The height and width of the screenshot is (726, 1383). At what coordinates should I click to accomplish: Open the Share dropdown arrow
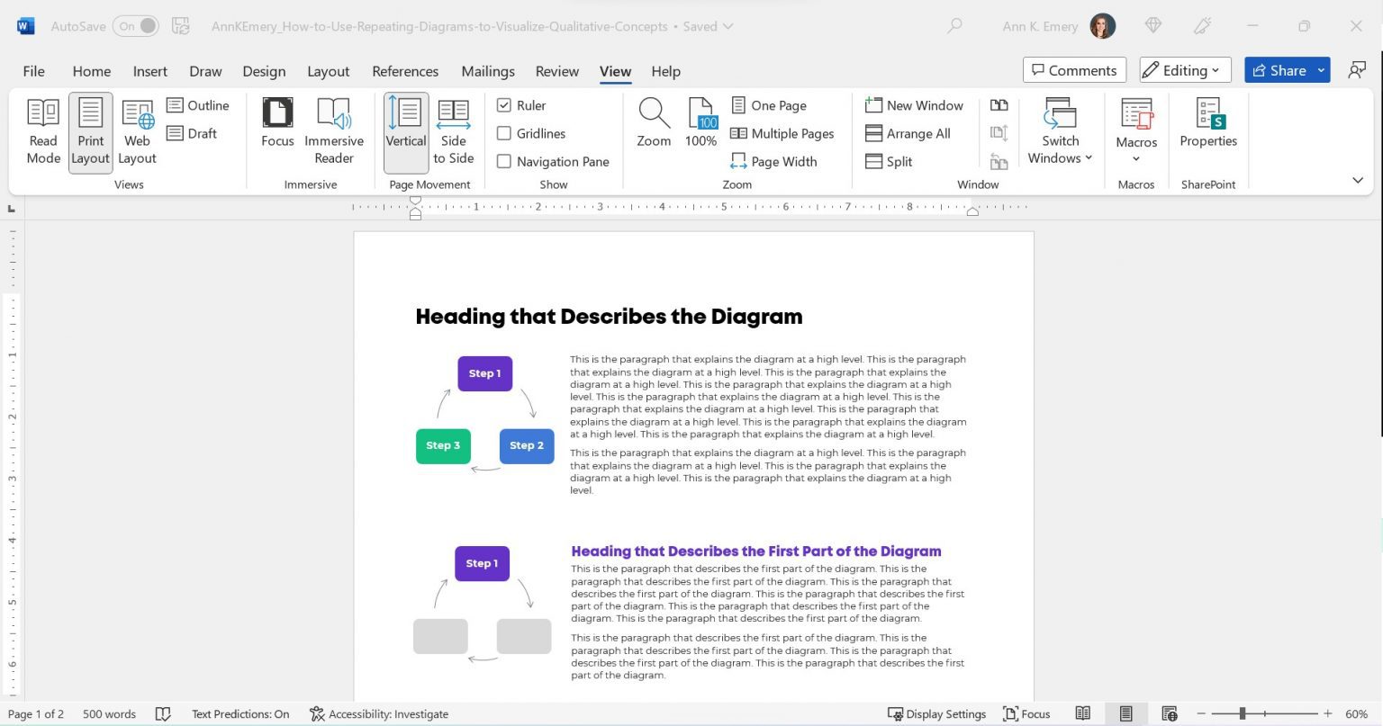pos(1319,70)
